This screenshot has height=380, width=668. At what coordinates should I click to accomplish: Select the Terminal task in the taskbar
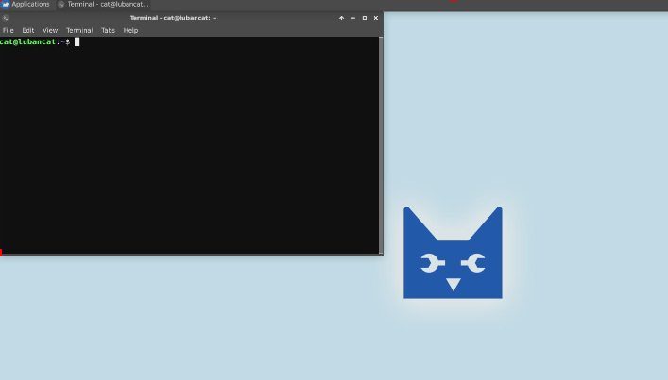104,5
